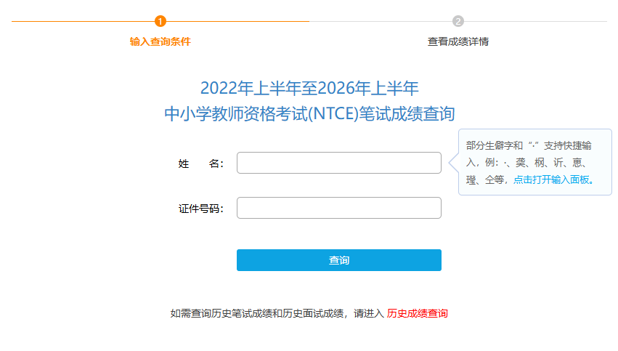
Task: Click the 中小学教师资格考试(NTCE)笔试成绩查询 heading
Action: pyautogui.click(x=309, y=114)
